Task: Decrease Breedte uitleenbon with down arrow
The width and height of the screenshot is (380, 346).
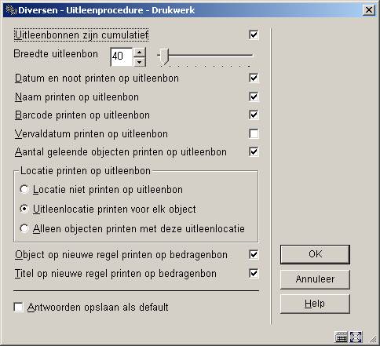Action: click(140, 62)
